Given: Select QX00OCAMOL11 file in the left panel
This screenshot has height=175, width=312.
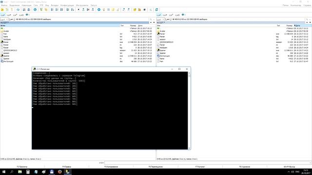Looking at the screenshot, I should pyautogui.click(x=10, y=51).
